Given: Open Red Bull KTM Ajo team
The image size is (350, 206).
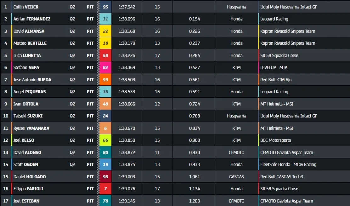Looking at the screenshot, I should pyautogui.click(x=276, y=80).
